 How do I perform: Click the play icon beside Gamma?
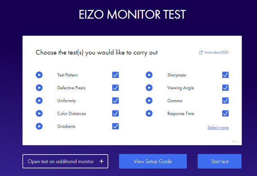tap(149, 101)
